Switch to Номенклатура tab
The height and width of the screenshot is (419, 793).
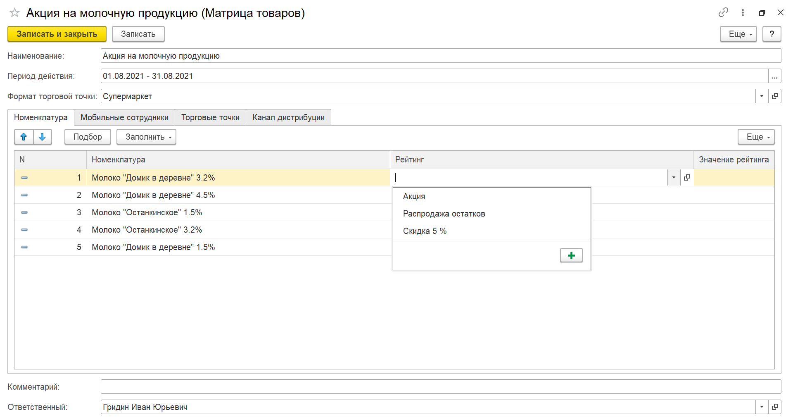pos(41,117)
